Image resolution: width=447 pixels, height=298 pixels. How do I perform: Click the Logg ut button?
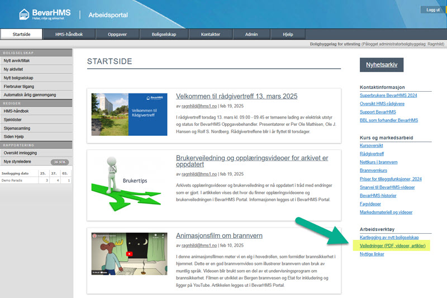click(432, 10)
